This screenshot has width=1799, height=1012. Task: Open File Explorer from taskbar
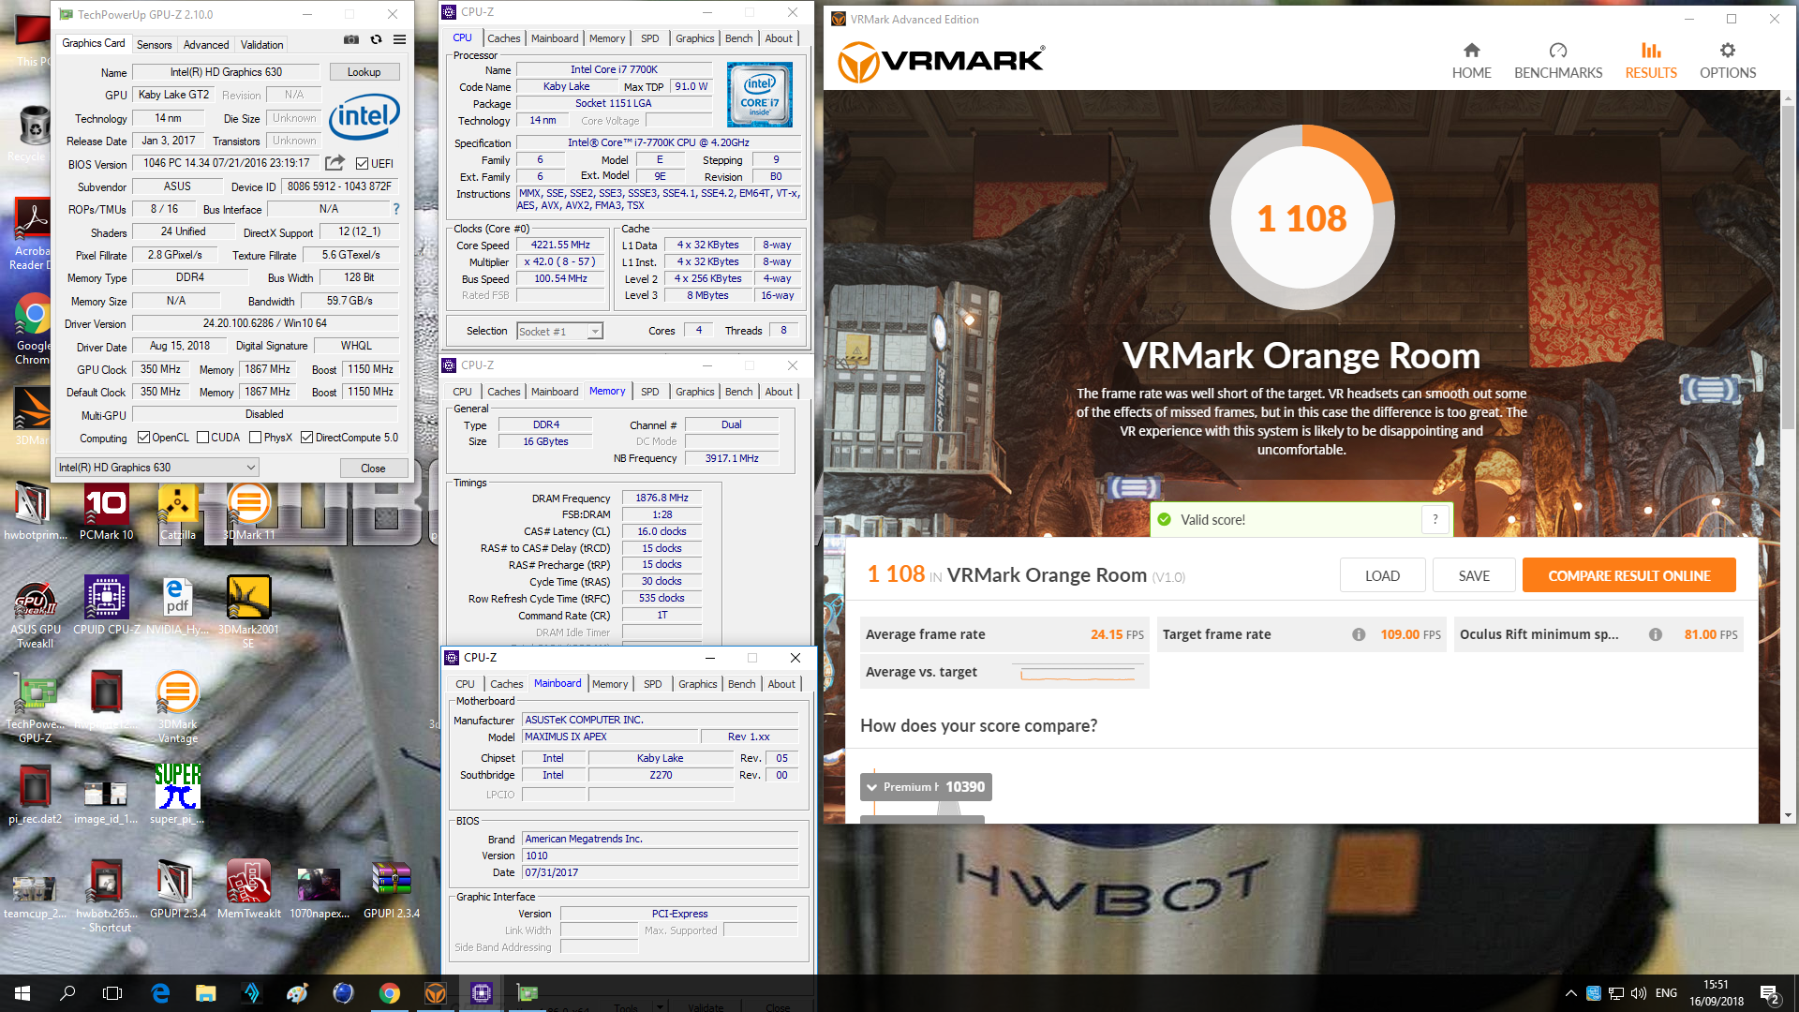coord(206,993)
